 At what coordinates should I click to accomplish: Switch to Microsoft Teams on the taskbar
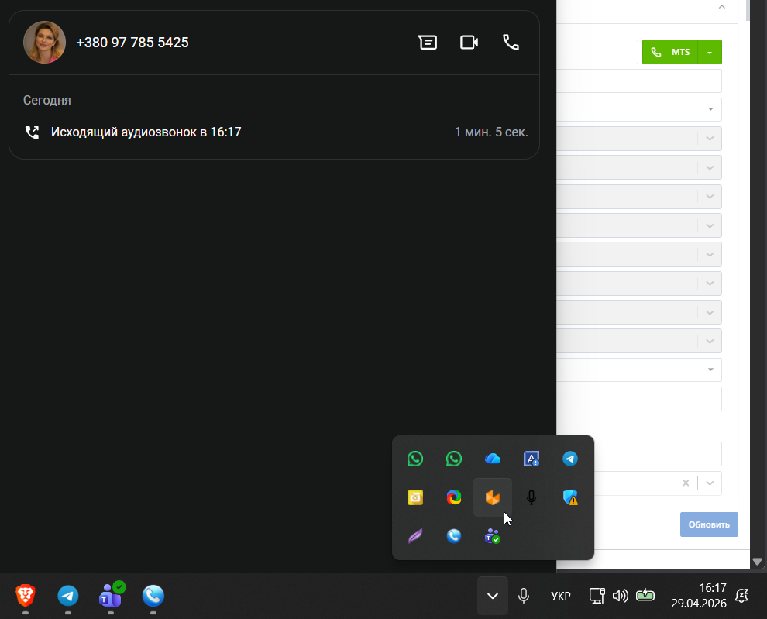click(x=111, y=596)
